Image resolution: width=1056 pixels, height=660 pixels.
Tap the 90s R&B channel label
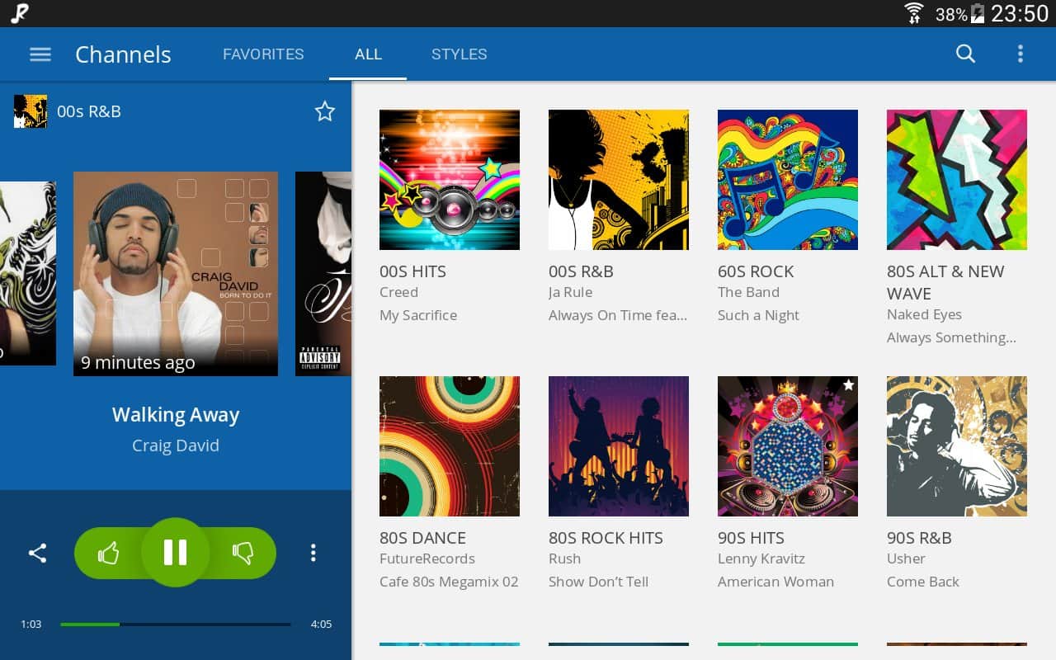919,538
